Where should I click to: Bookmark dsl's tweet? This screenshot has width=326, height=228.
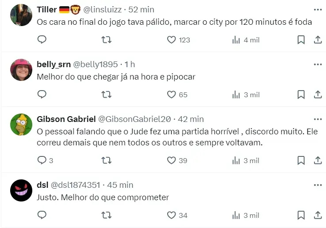coord(301,215)
